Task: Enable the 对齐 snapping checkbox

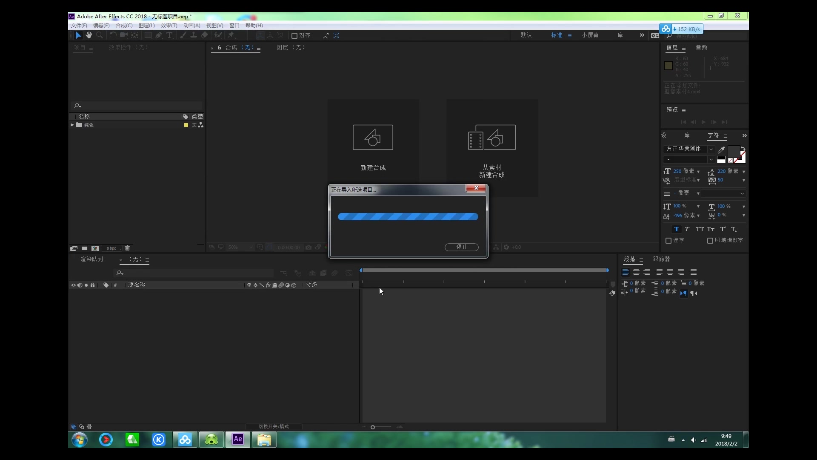Action: click(294, 36)
